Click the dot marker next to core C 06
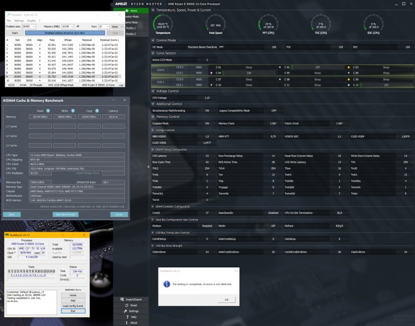Screen dimensions: 415x326 tap(349, 73)
